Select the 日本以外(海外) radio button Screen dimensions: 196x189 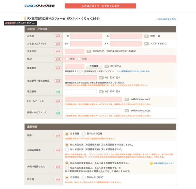point(84,178)
